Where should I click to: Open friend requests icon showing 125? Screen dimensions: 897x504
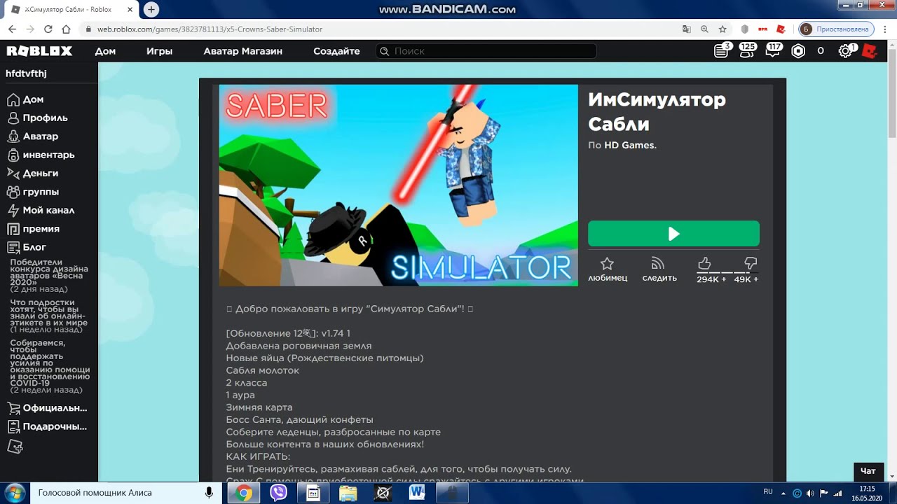coord(747,50)
